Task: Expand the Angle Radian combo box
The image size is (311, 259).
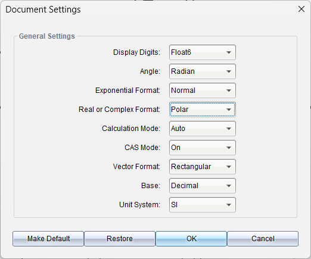Action: (x=203, y=71)
